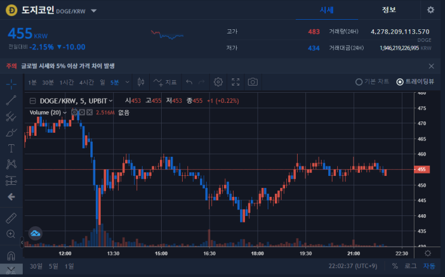Open page settings gear at top right
Screen dimensions: 445x277
pyautogui.click(x=431, y=10)
